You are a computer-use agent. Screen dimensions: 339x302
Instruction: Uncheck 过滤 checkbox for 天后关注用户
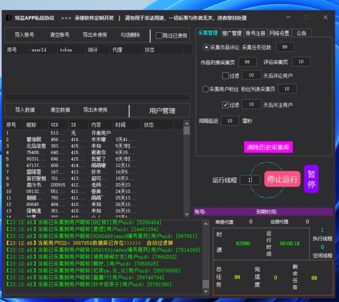(225, 105)
